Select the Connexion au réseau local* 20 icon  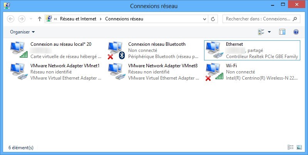click(19, 50)
